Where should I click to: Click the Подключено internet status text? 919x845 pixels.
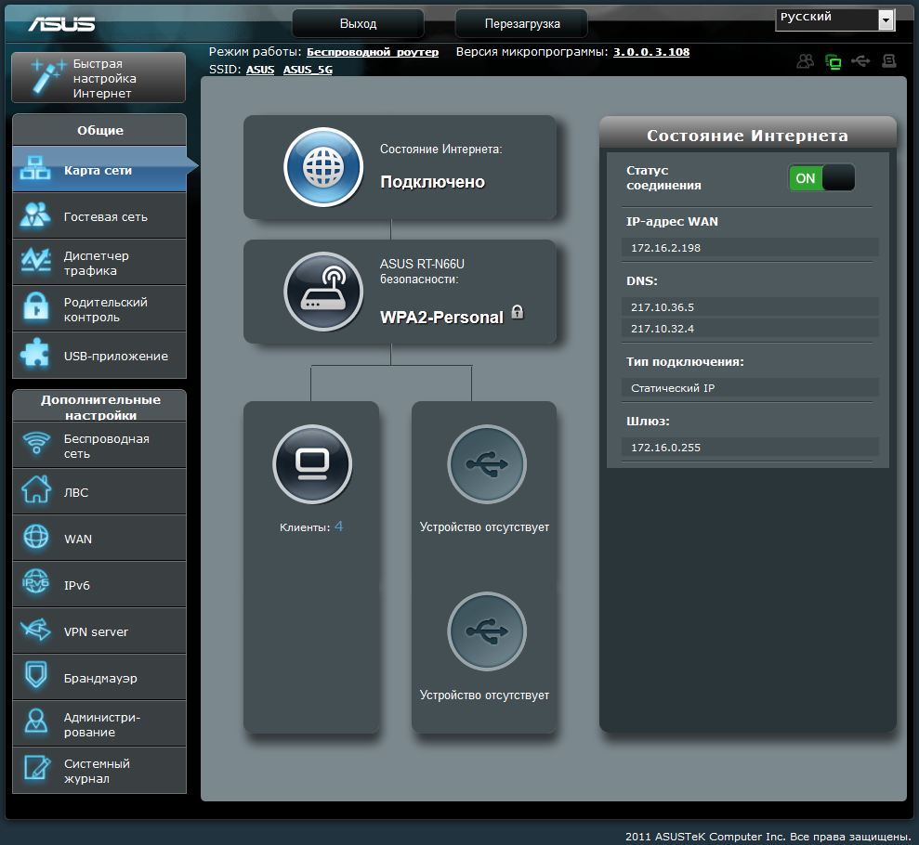click(x=432, y=182)
